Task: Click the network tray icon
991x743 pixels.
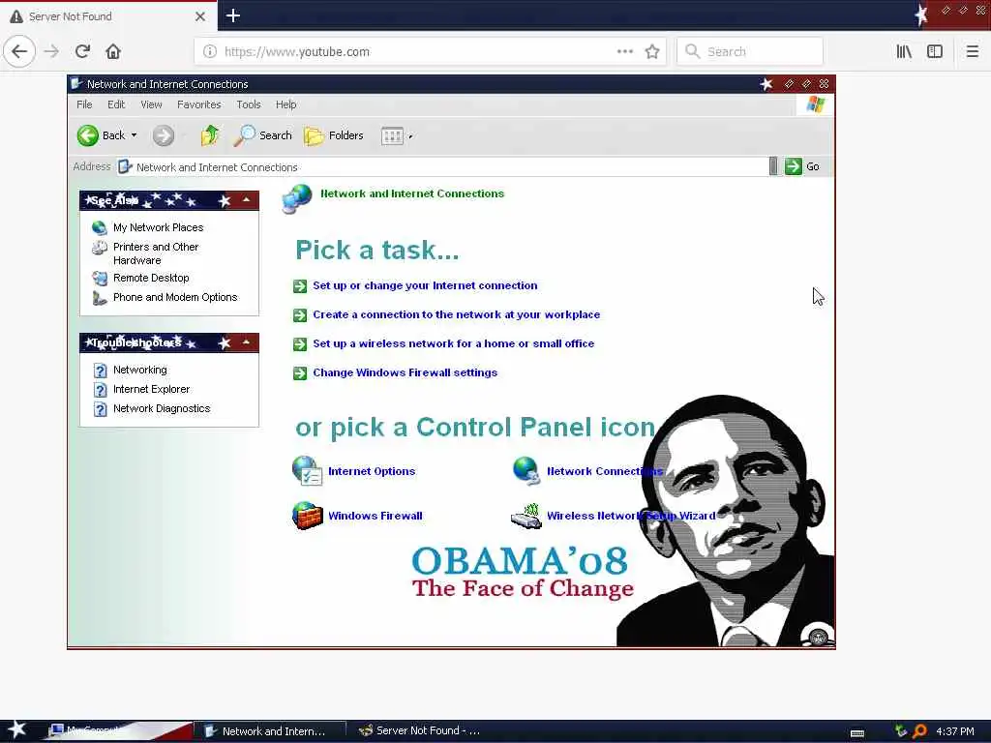Action: 901,731
